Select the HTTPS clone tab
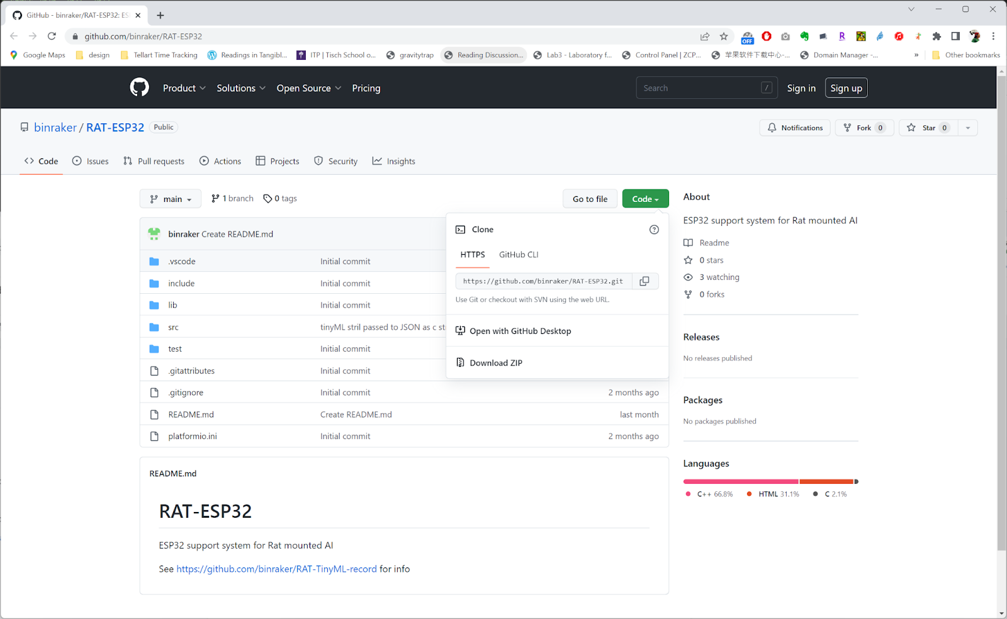This screenshot has width=1007, height=619. 473,255
